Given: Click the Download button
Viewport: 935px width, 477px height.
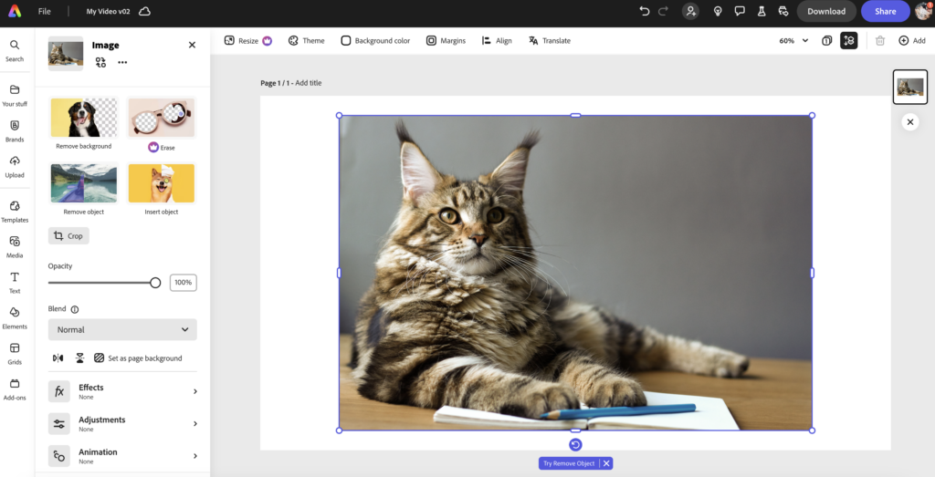Looking at the screenshot, I should point(825,12).
